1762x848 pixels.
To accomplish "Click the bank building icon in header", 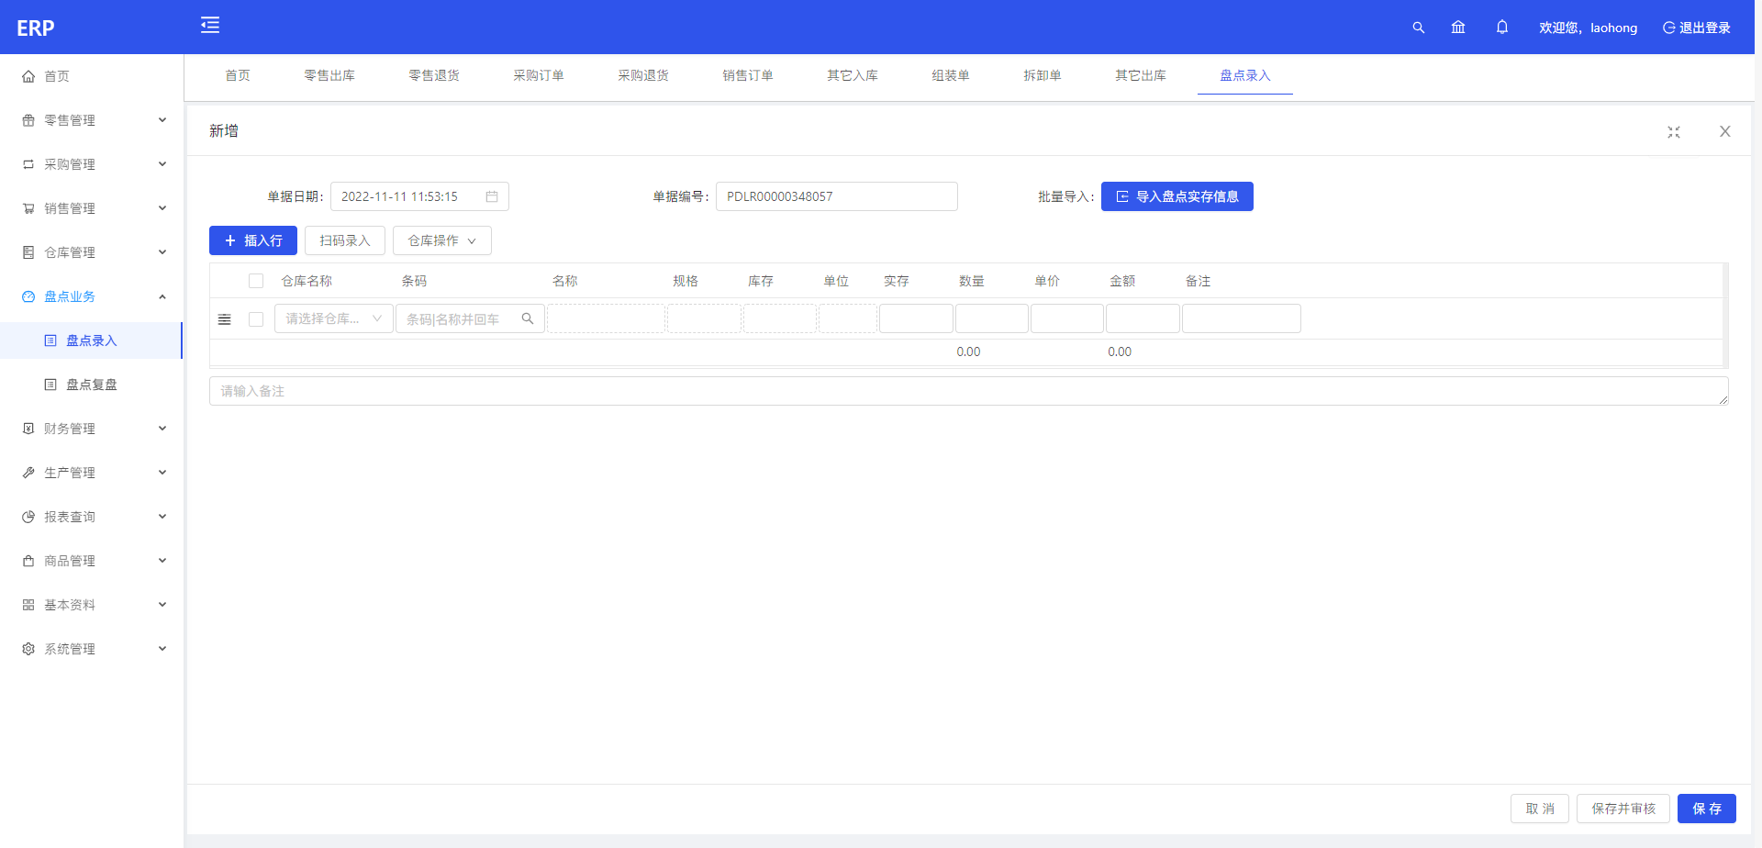I will pyautogui.click(x=1458, y=28).
